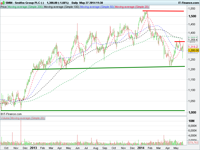Select the Price legend tab
Viewport: 200px width, 150px height.
[4, 7]
